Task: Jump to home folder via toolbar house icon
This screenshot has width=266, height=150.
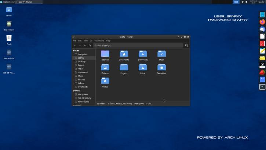Action: [x=90, y=46]
